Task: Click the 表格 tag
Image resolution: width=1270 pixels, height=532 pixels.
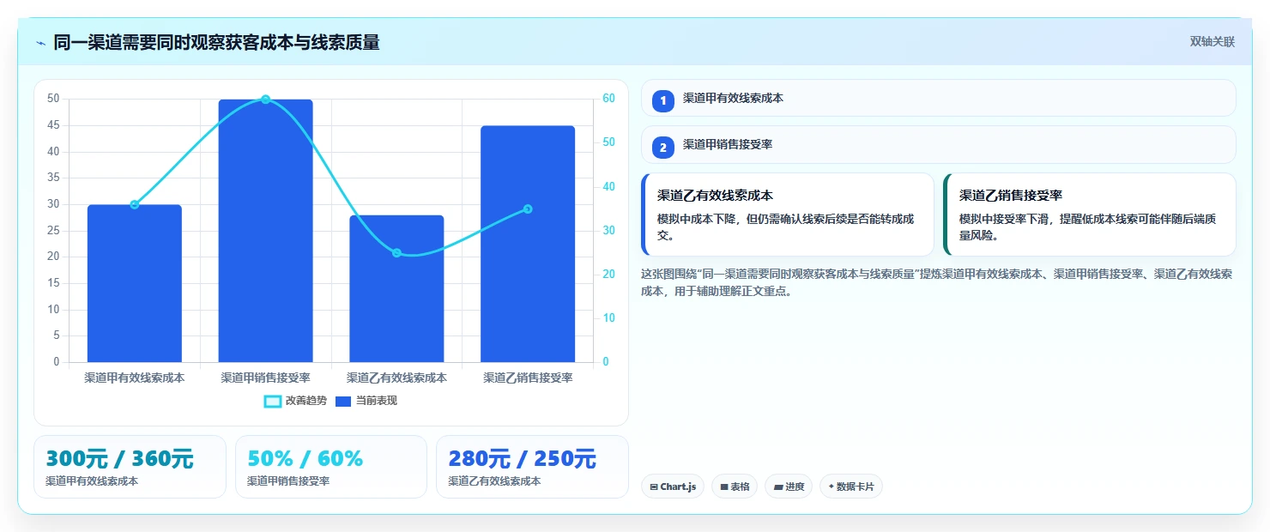Action: (735, 487)
